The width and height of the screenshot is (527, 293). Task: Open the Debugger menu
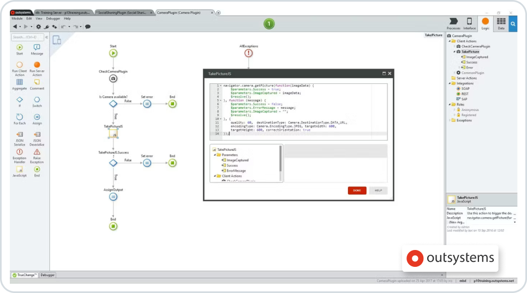(53, 18)
